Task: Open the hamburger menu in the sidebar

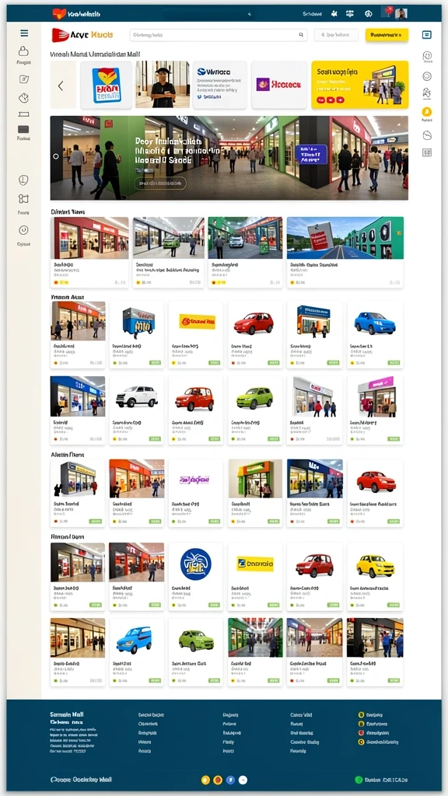Action: [24, 33]
